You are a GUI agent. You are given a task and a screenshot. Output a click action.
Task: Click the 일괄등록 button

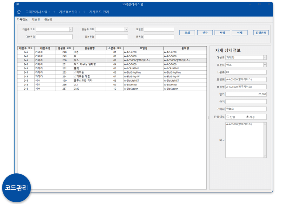pos(261,33)
